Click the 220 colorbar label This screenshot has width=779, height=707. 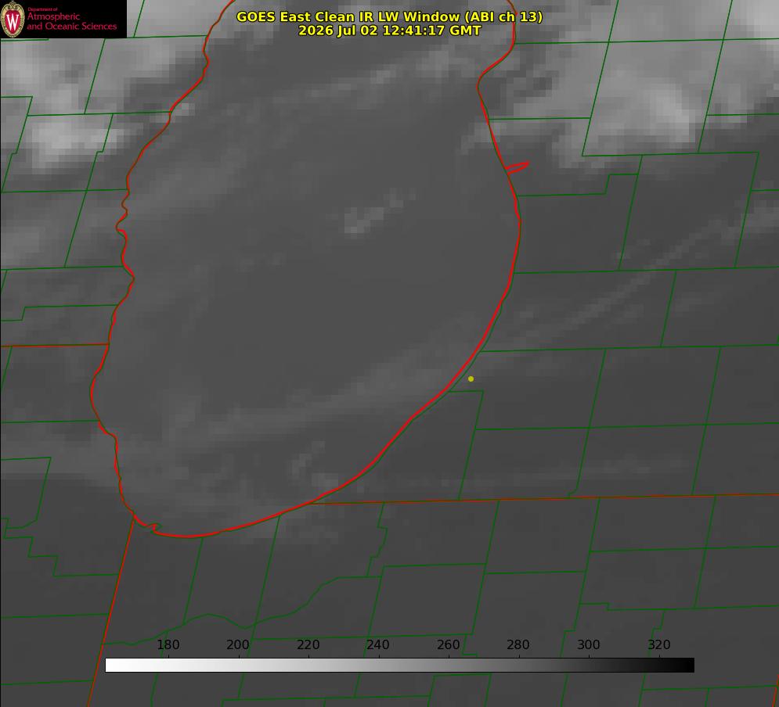[x=308, y=644]
